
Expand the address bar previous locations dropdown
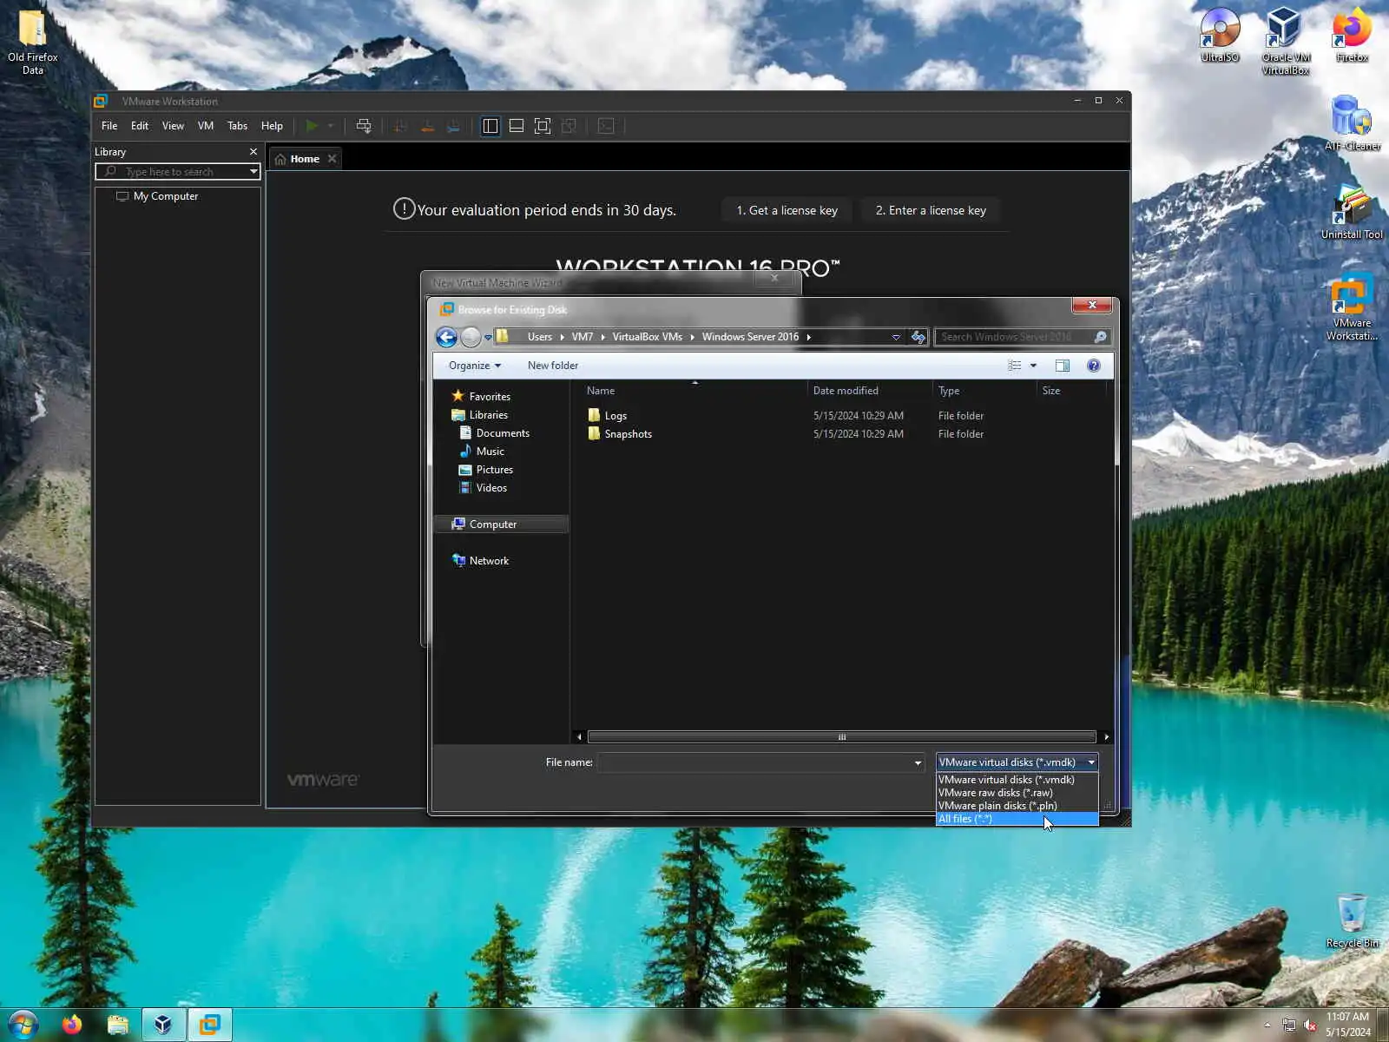[896, 337]
